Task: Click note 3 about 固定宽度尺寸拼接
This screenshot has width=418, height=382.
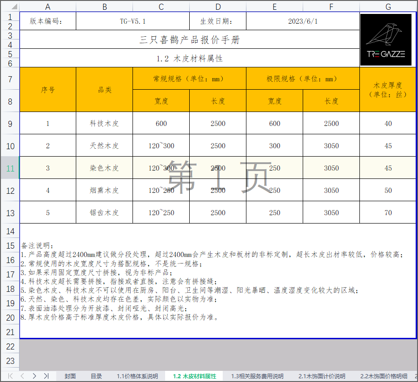Action: (x=96, y=272)
